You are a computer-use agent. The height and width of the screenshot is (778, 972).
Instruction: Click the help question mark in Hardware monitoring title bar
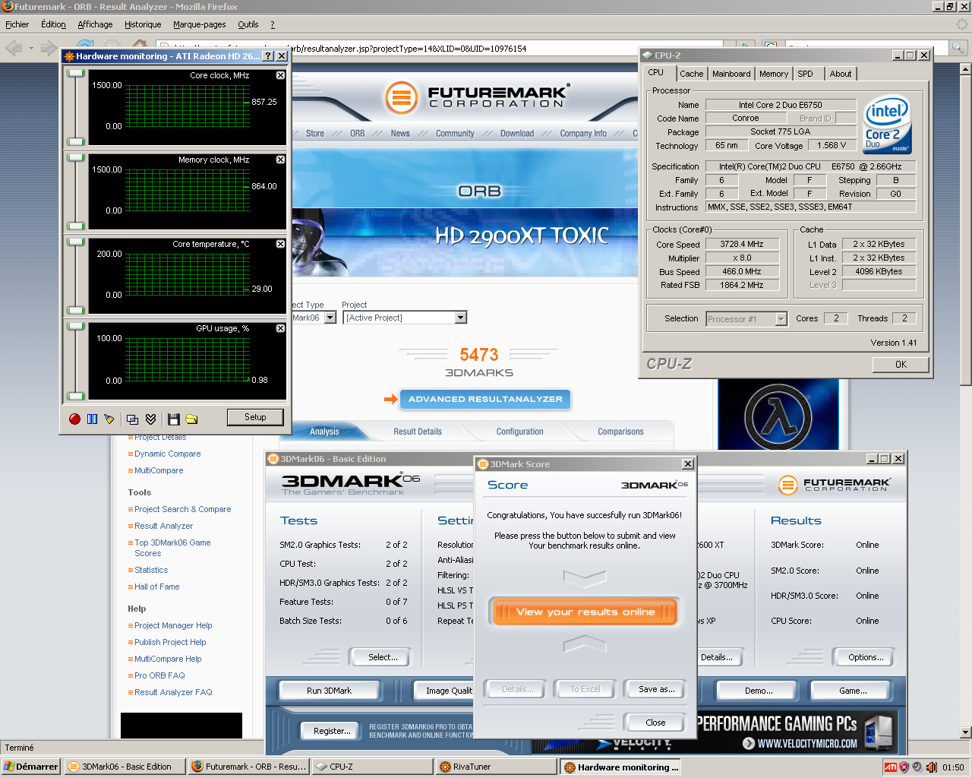[268, 56]
